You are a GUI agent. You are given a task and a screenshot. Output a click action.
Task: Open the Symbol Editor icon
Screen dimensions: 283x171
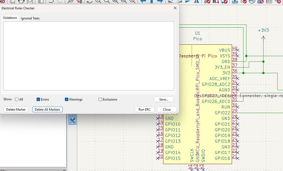(x=207, y=1)
